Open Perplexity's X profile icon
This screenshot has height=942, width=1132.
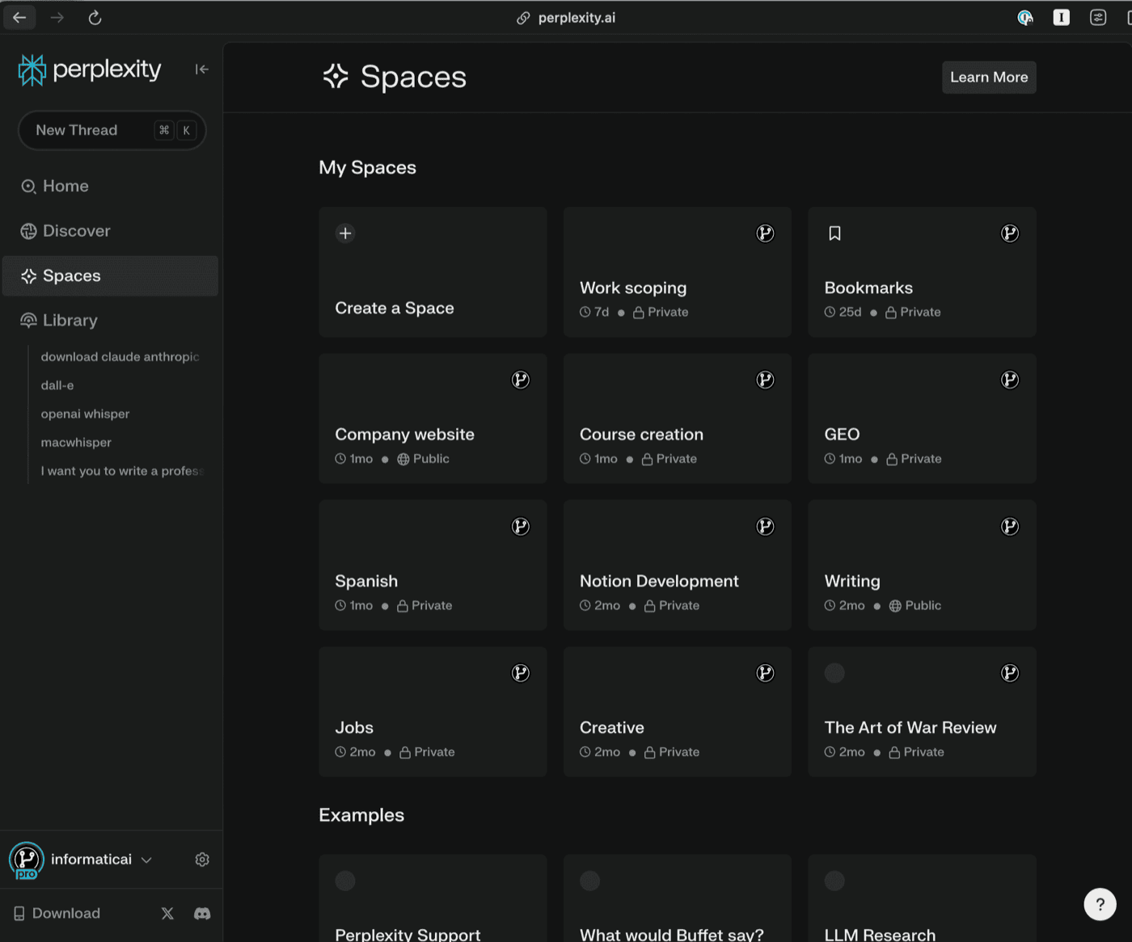167,914
